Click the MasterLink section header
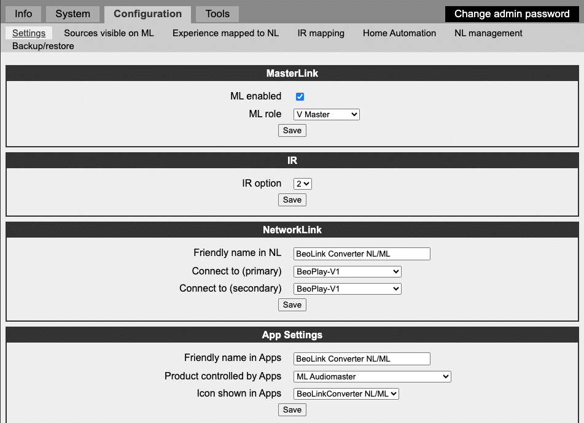 292,73
